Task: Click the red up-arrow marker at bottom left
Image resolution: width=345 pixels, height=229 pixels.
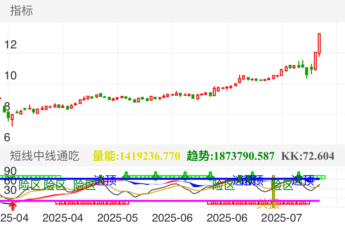Action: click(12, 204)
